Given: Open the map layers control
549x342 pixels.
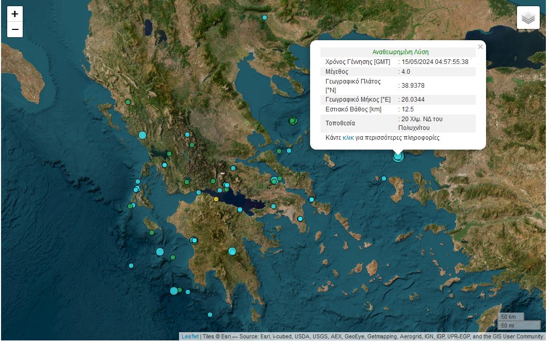Looking at the screenshot, I should [528, 18].
